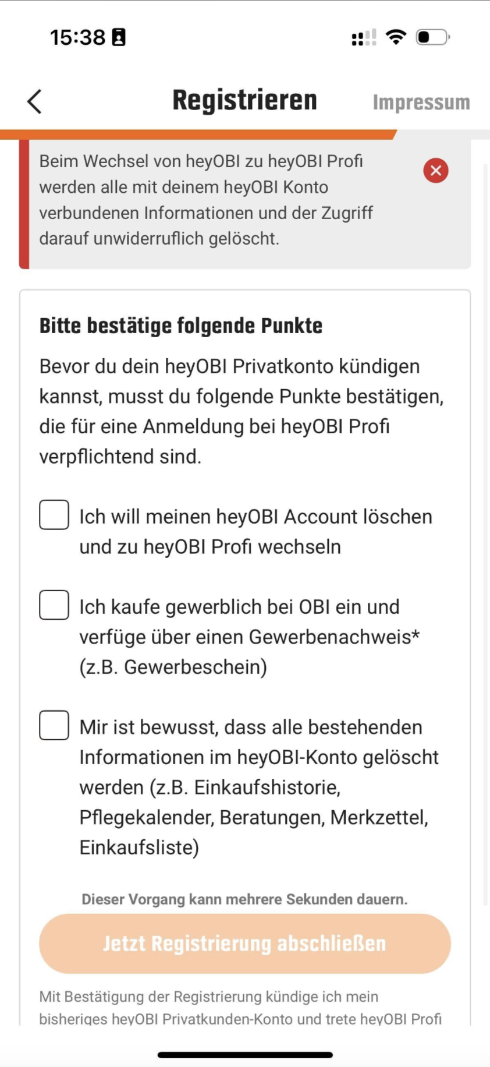The image size is (490, 1067).
Task: Open the Impressum link
Action: coord(421,103)
